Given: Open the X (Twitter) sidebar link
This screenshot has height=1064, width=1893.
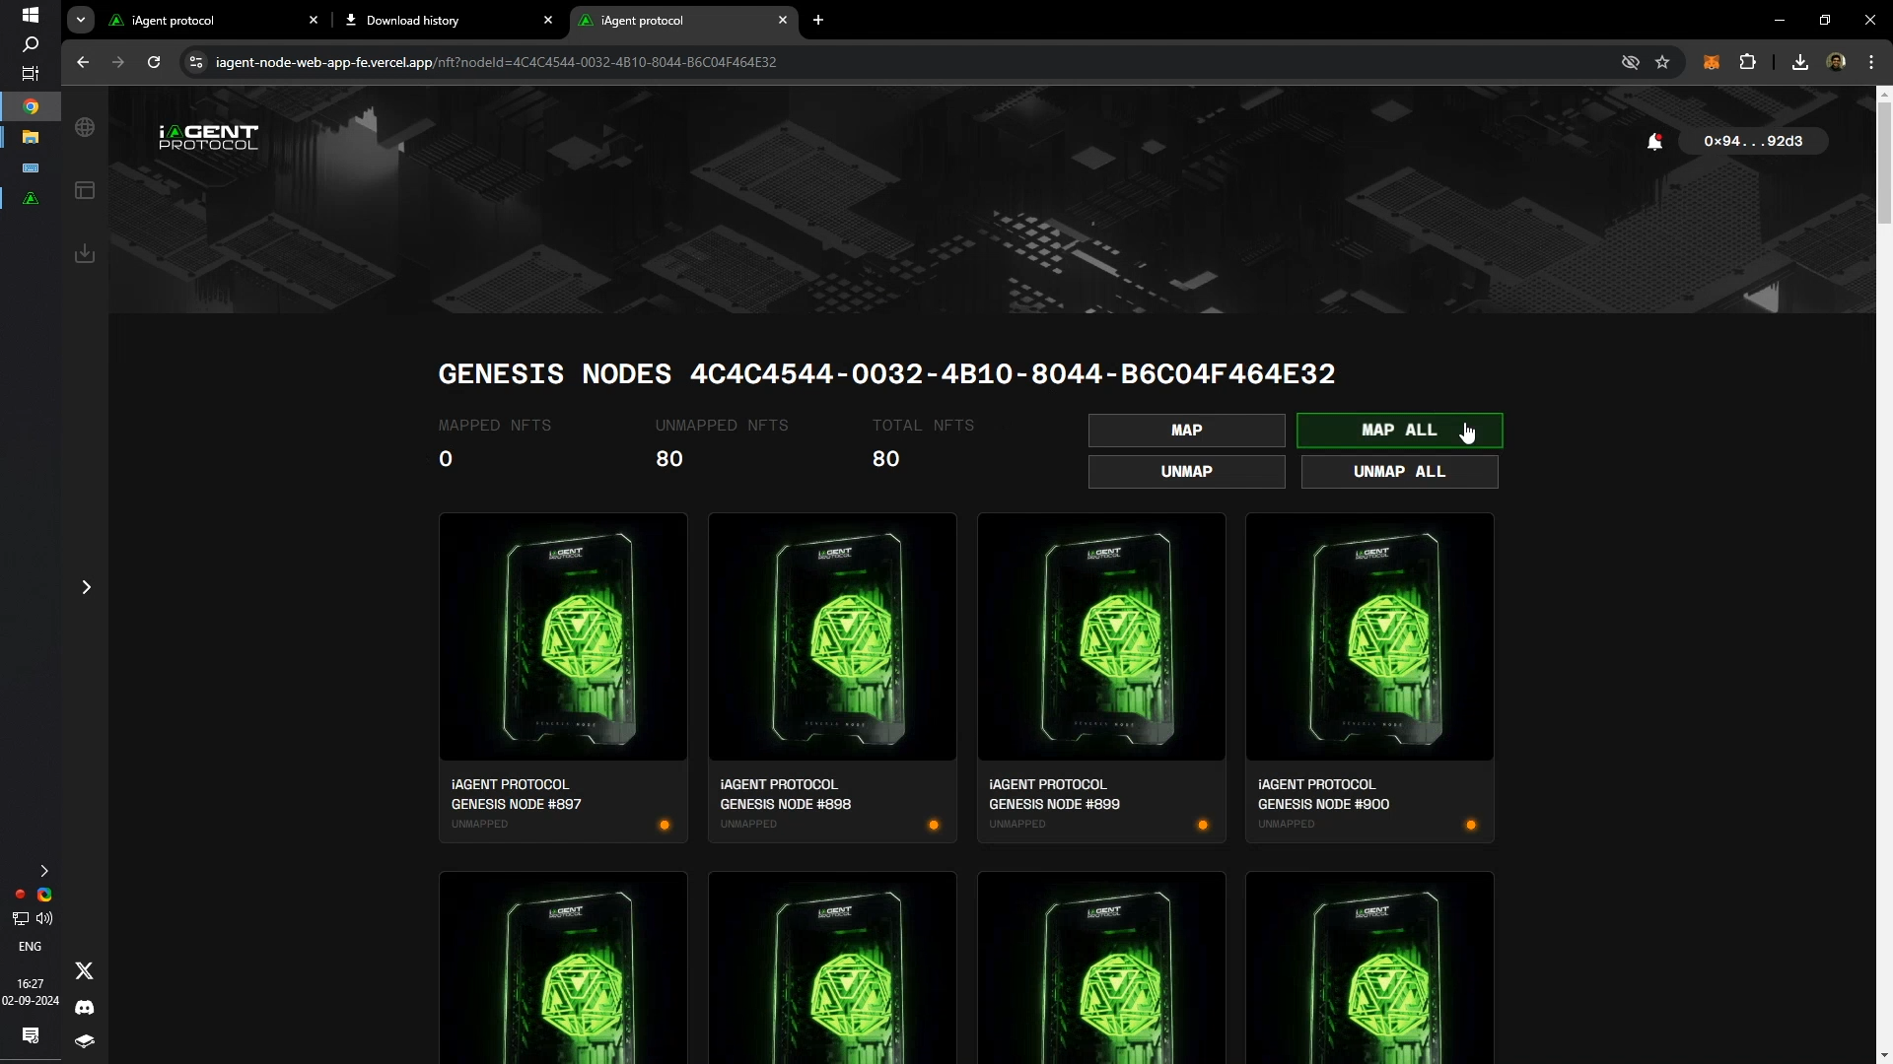Looking at the screenshot, I should 85,971.
